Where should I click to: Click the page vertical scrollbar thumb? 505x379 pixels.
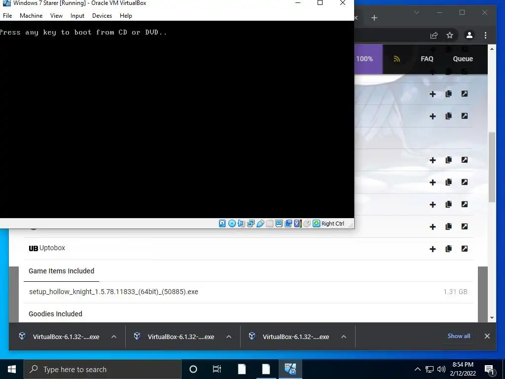tap(492, 167)
